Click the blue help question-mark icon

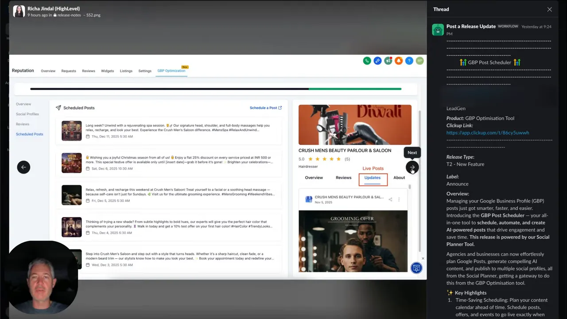coord(409,61)
